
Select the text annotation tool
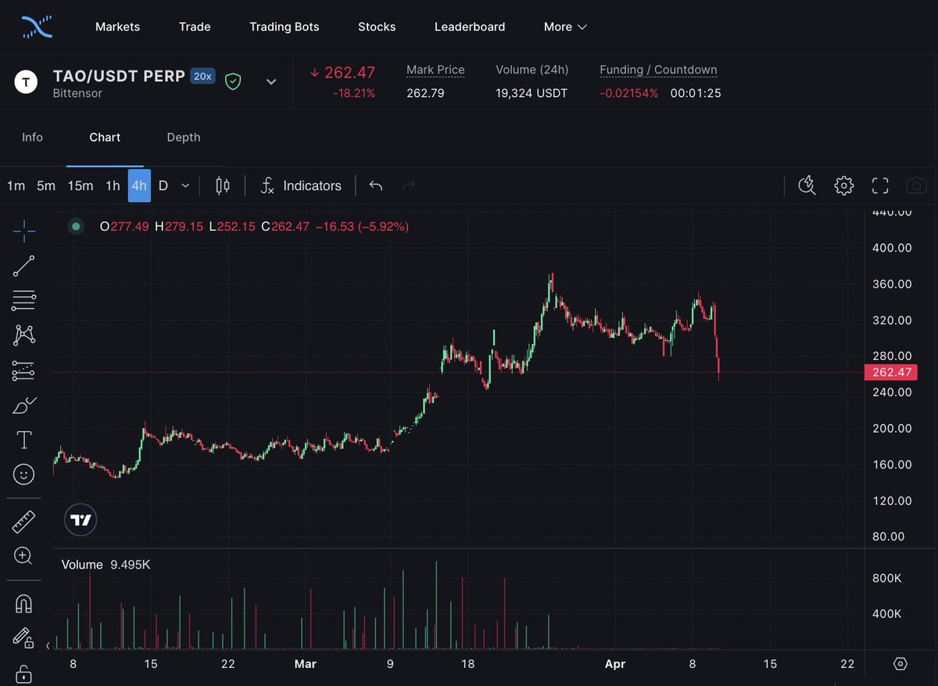[24, 440]
